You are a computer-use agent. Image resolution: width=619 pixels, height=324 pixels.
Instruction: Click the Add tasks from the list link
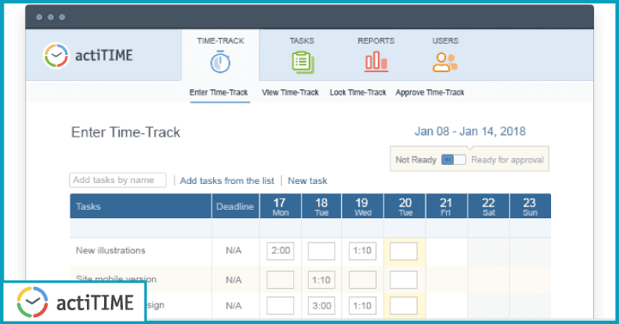[227, 180]
